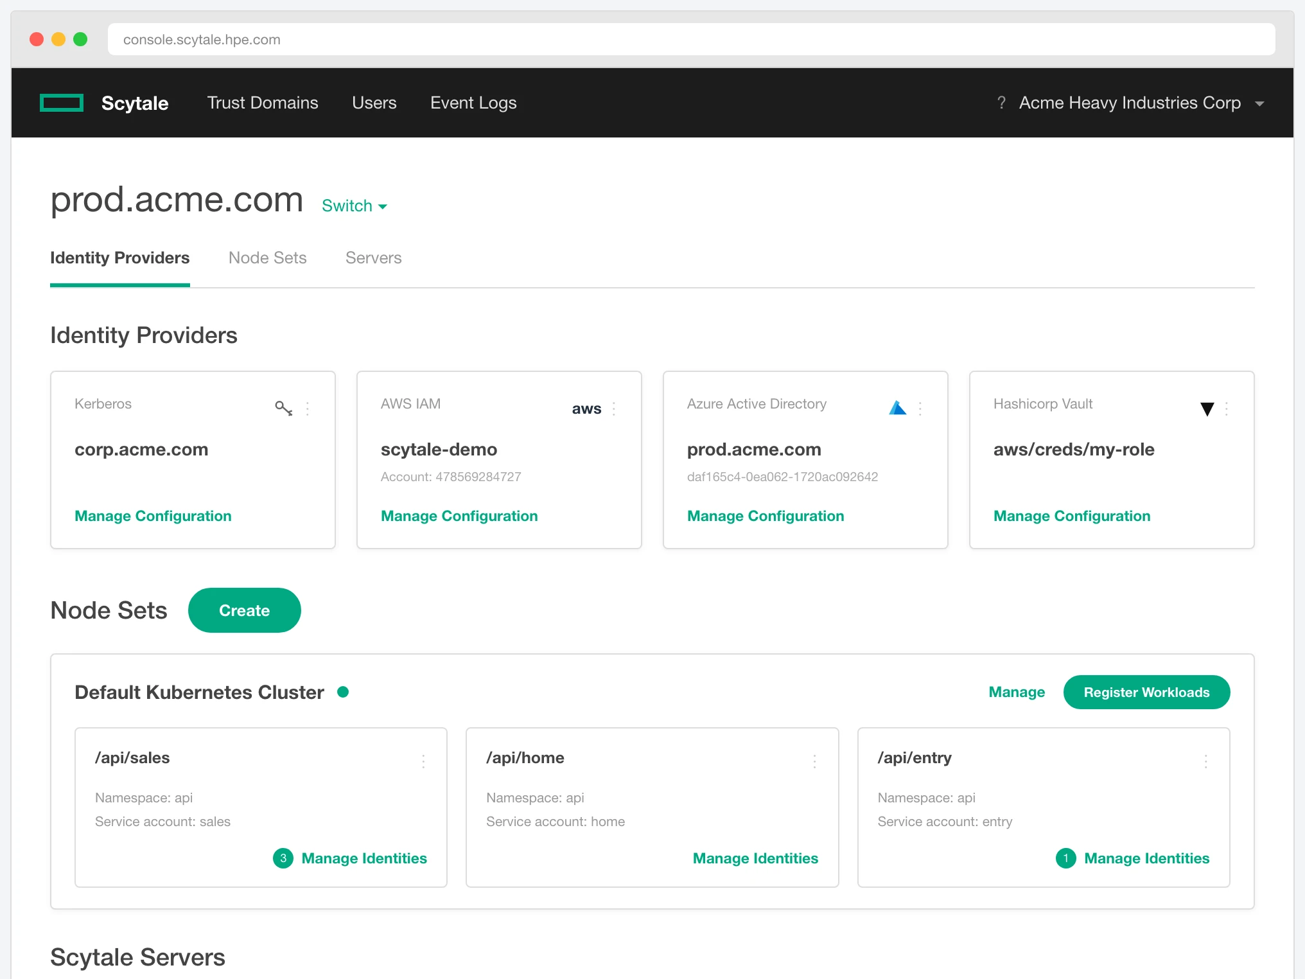Open the Acme Heavy Industries Corp account menu

click(x=1141, y=103)
